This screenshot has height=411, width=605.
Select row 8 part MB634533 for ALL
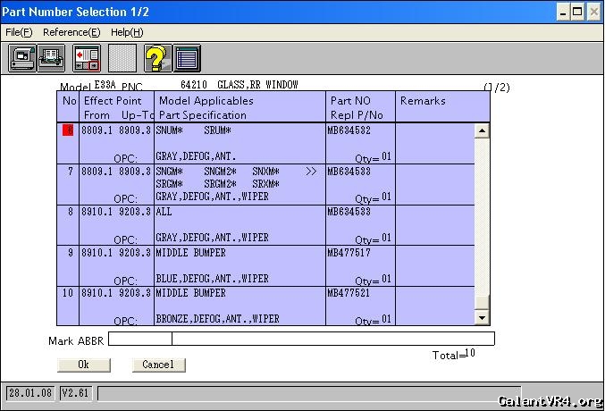click(349, 212)
